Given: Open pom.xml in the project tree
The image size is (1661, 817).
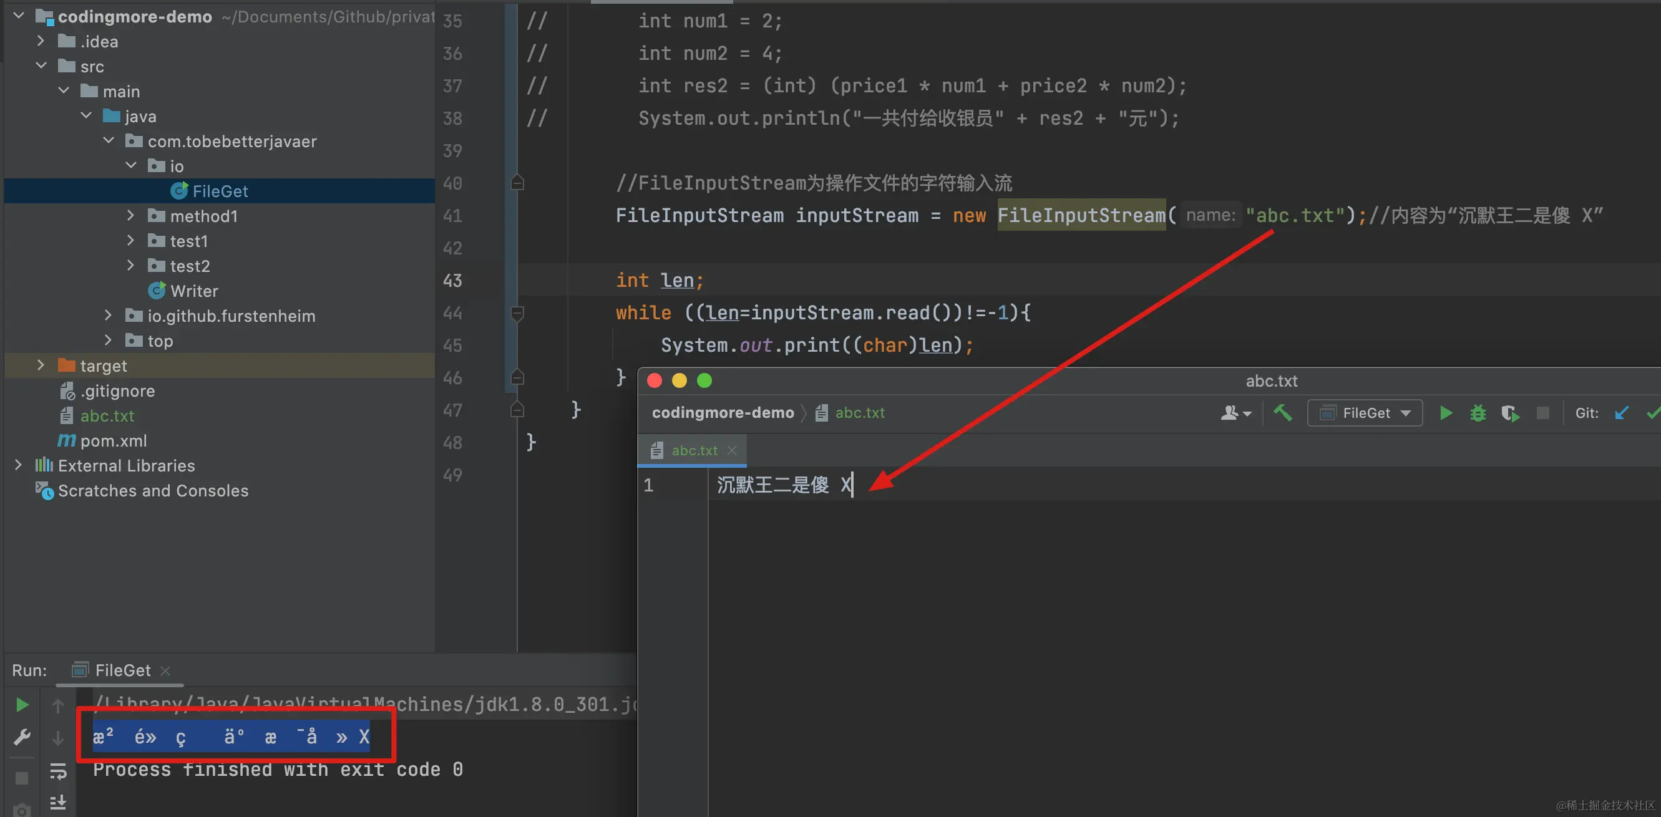Looking at the screenshot, I should click(113, 441).
